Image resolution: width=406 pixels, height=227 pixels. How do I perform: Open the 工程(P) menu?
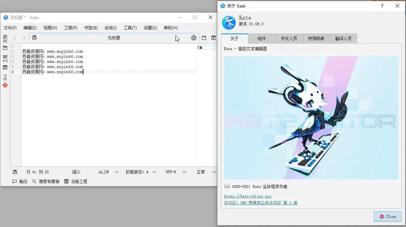click(x=71, y=28)
